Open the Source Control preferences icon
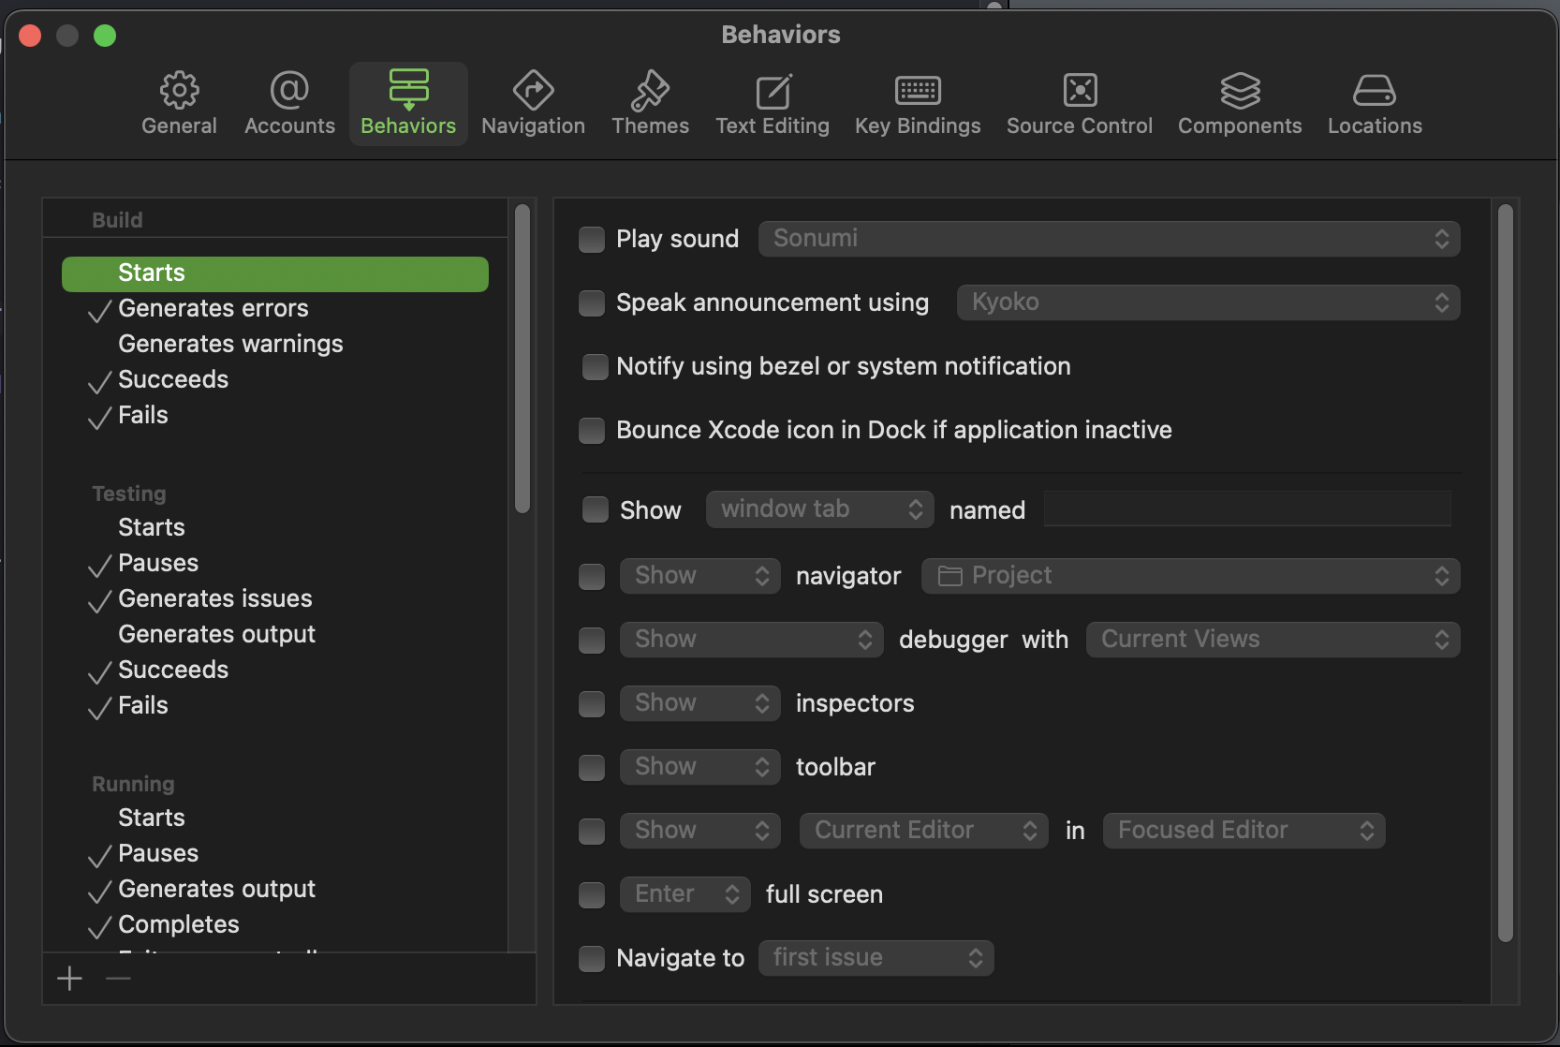1560x1047 pixels. [x=1080, y=91]
